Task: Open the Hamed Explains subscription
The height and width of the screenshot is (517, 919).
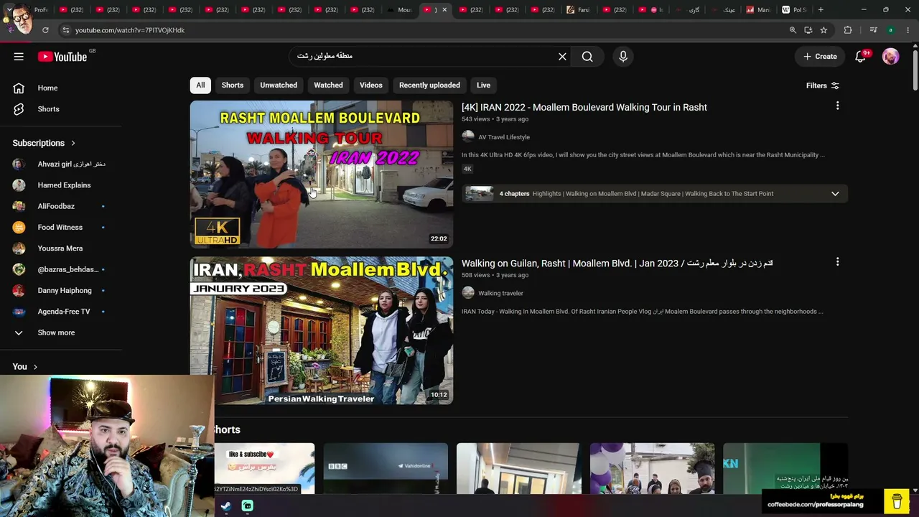Action: [63, 185]
